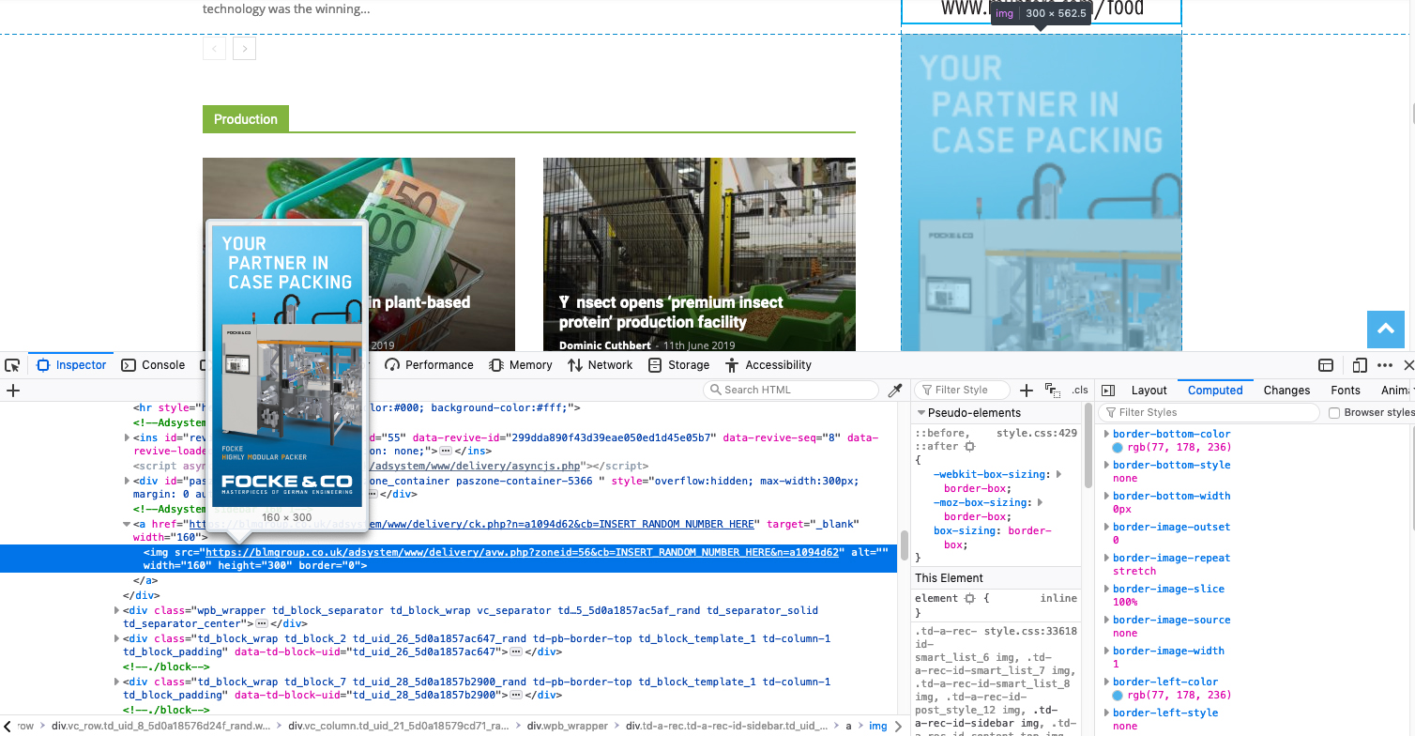Open the Performance panel
This screenshot has height=736, width=1415.
tap(429, 365)
